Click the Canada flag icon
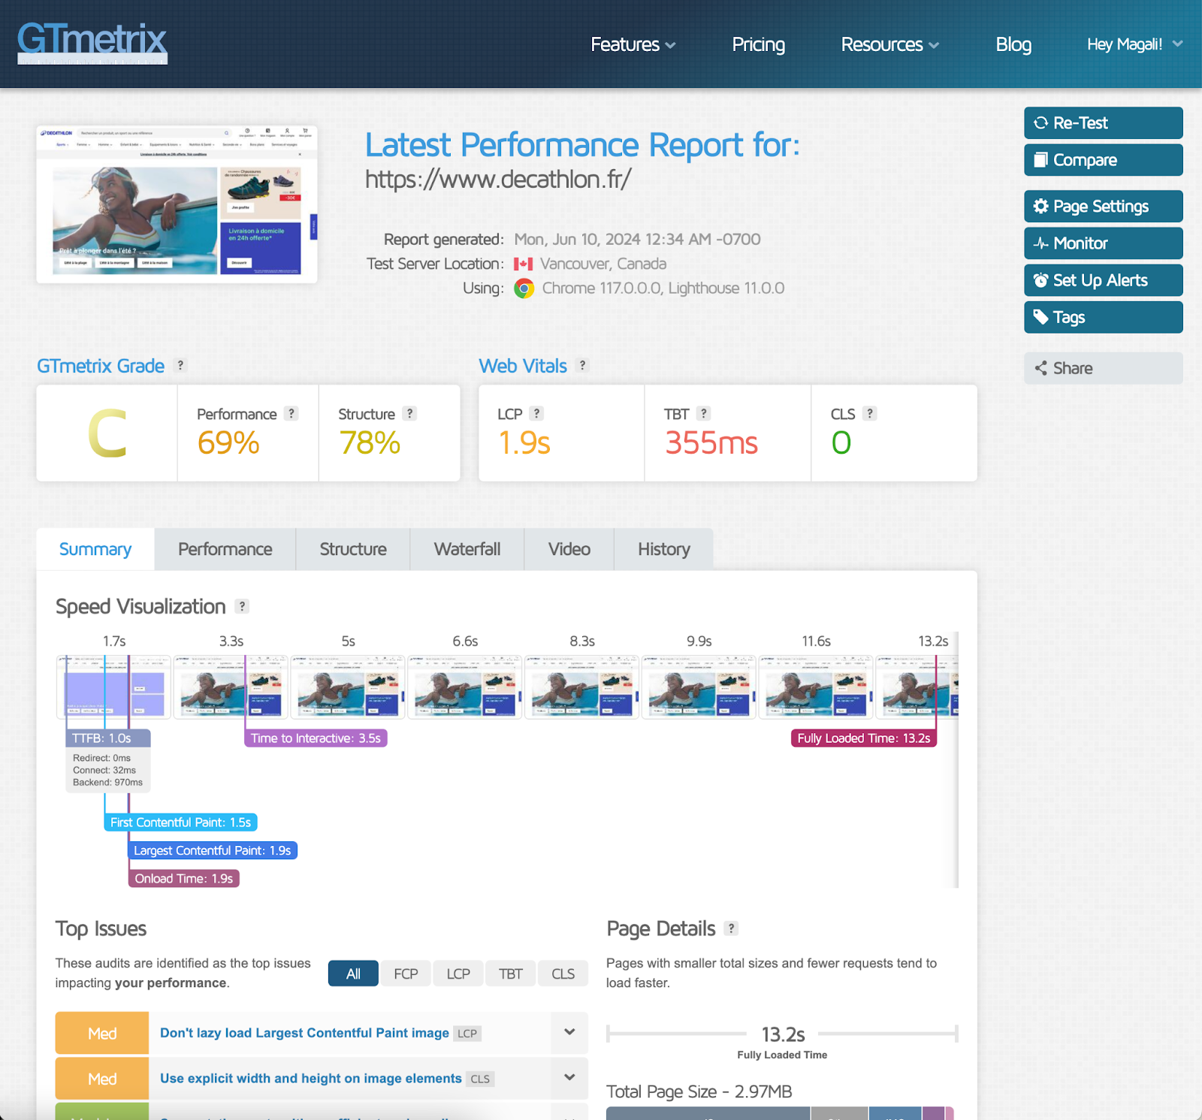1202x1120 pixels. [524, 264]
